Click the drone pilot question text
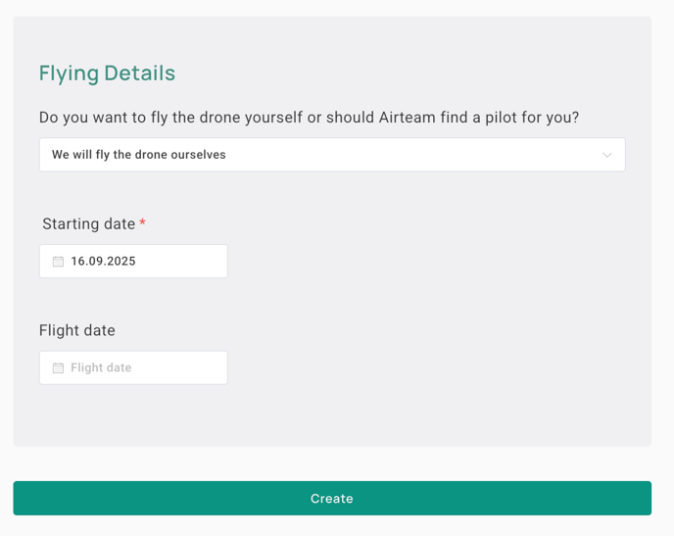 (309, 118)
